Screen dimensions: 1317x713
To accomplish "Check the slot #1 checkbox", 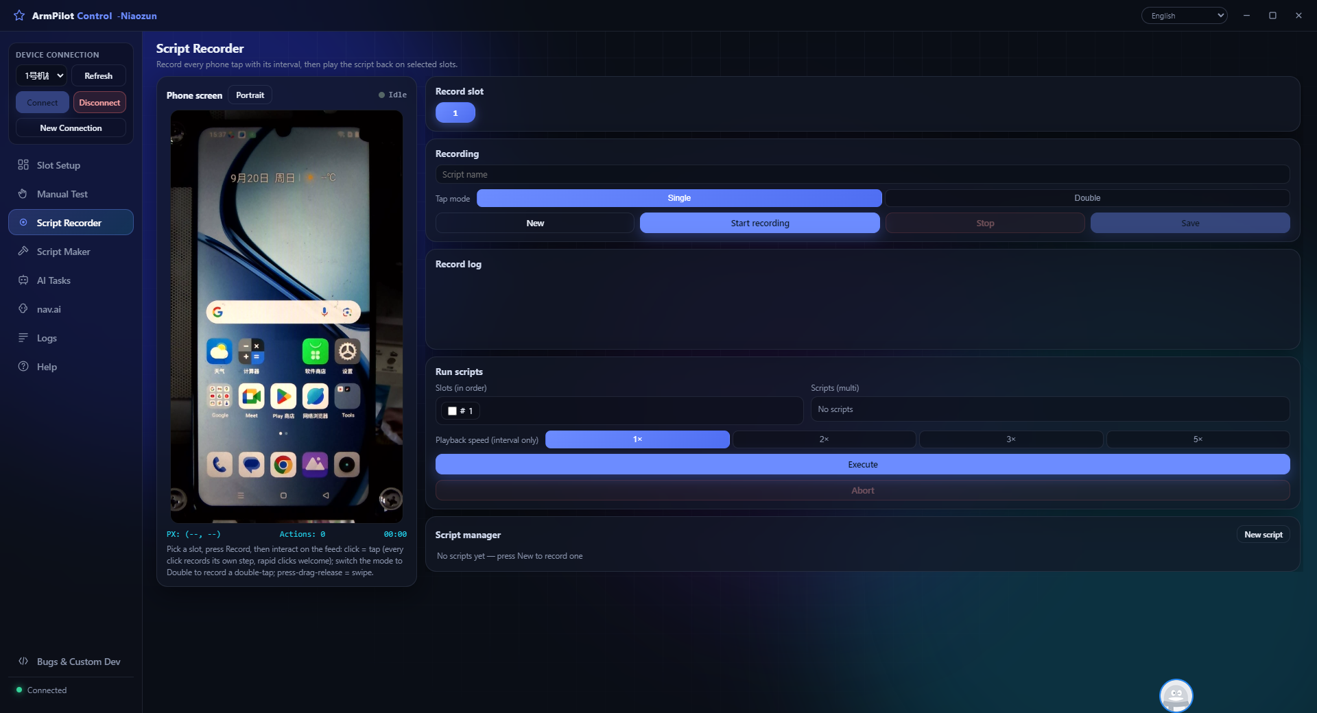I will coord(452,411).
